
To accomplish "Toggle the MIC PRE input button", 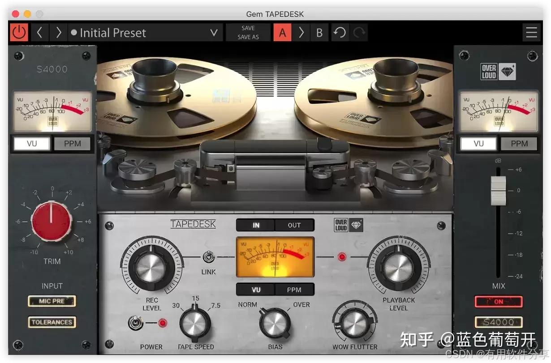I will pyautogui.click(x=52, y=301).
